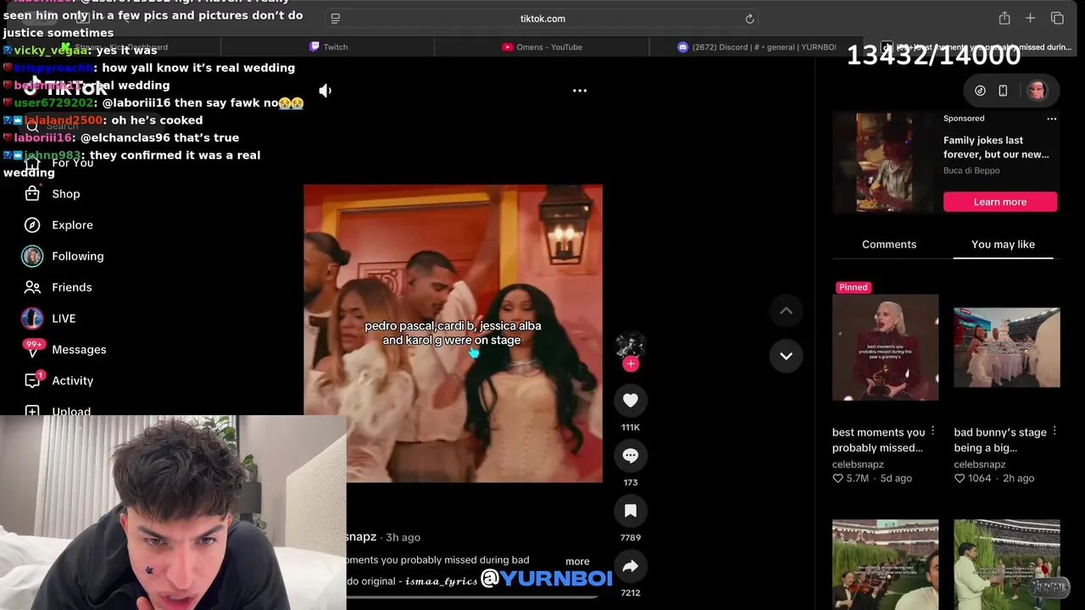The image size is (1085, 610).
Task: Open options for best moments video
Action: 932,432
